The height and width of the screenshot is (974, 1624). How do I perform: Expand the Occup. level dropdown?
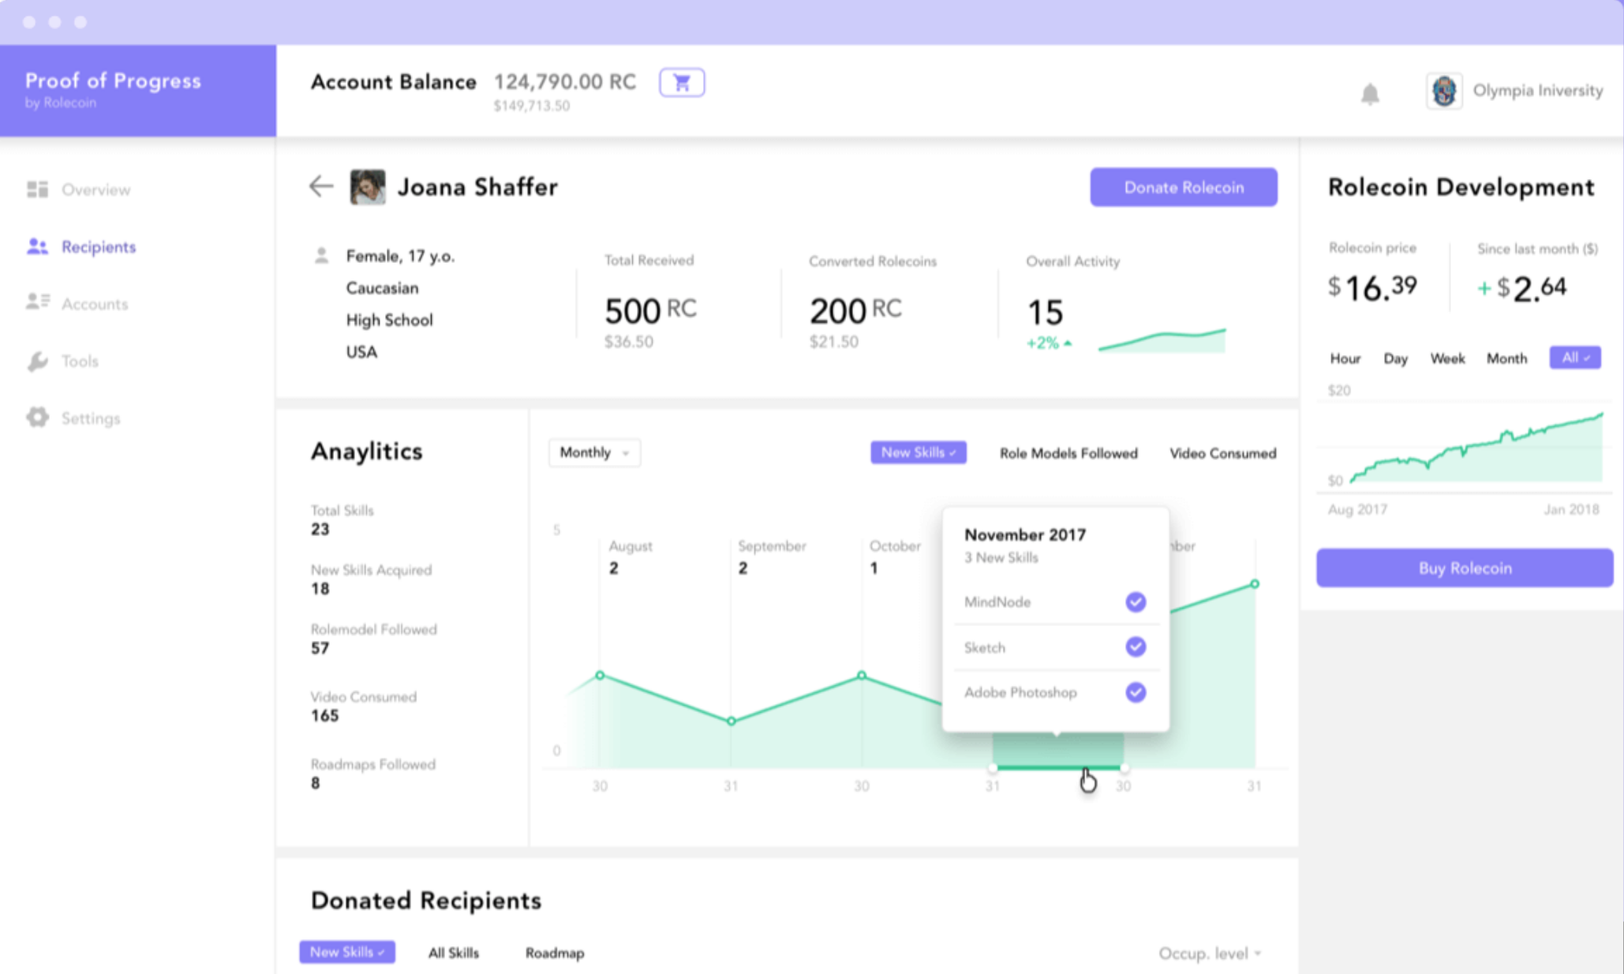pos(1209,953)
